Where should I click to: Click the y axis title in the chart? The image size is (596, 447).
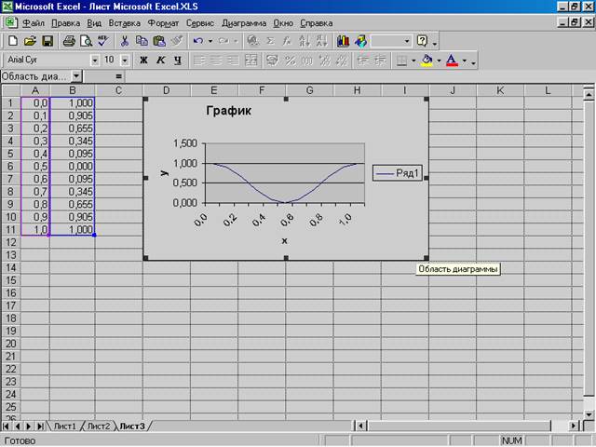[x=164, y=172]
